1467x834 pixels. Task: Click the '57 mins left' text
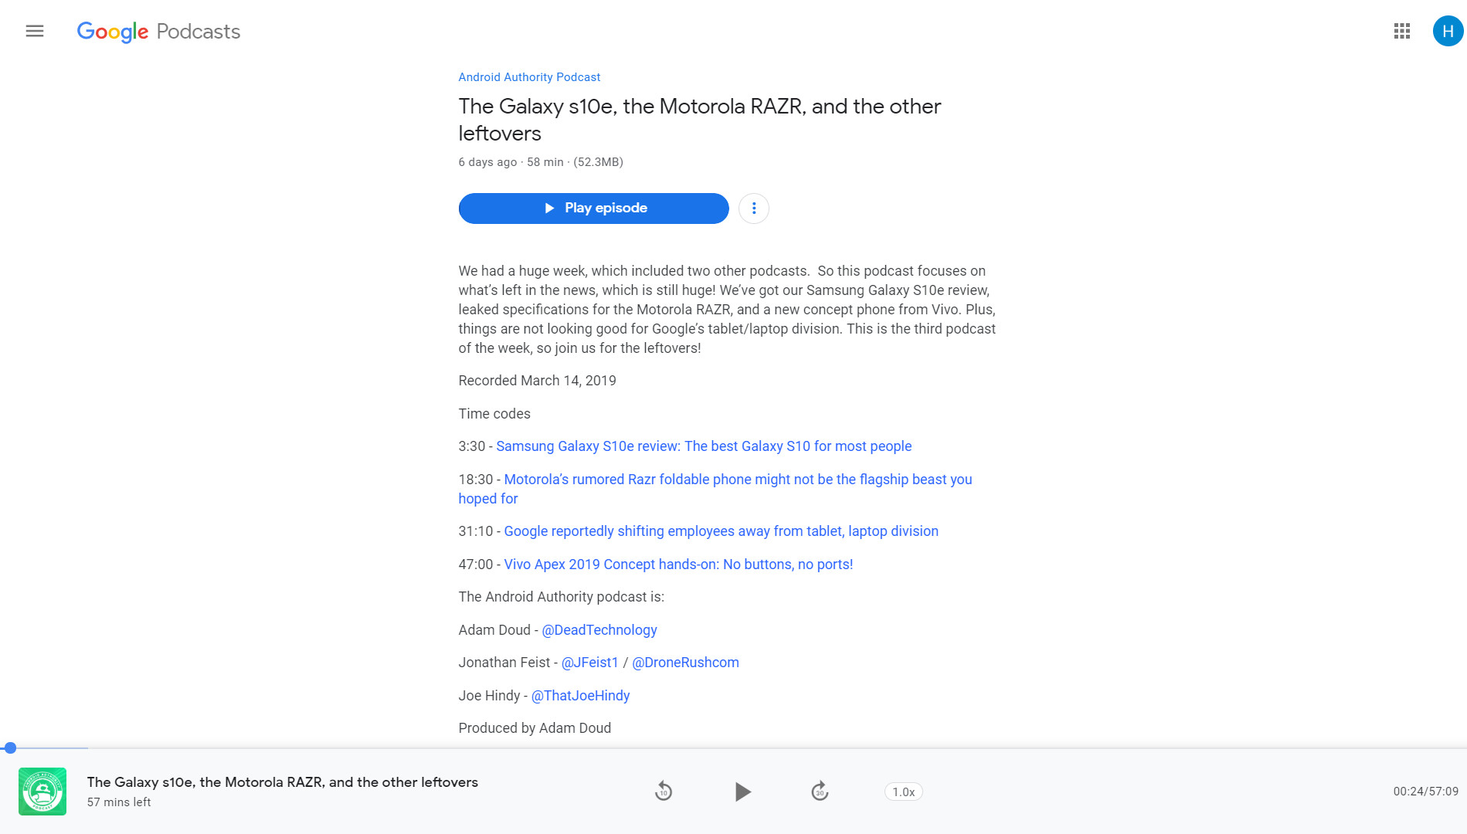119,802
